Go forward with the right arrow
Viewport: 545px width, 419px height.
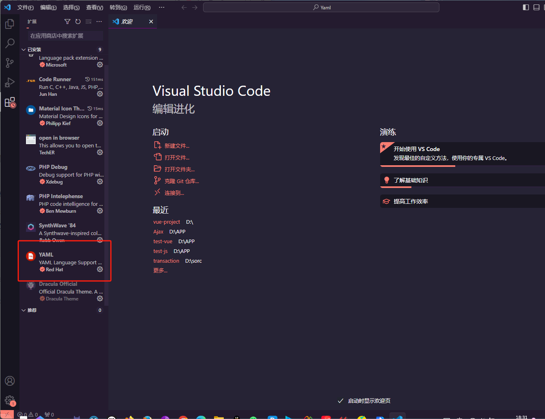pyautogui.click(x=195, y=7)
